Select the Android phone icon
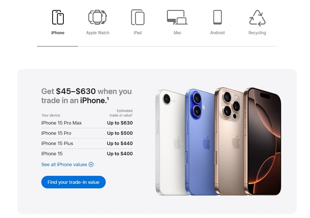 [217, 17]
